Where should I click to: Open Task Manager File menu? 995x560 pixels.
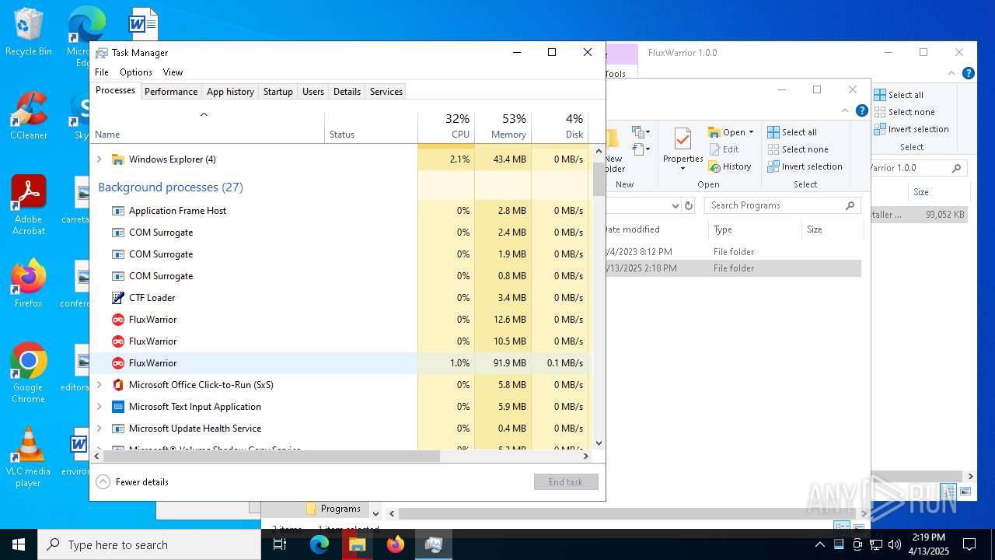point(102,72)
